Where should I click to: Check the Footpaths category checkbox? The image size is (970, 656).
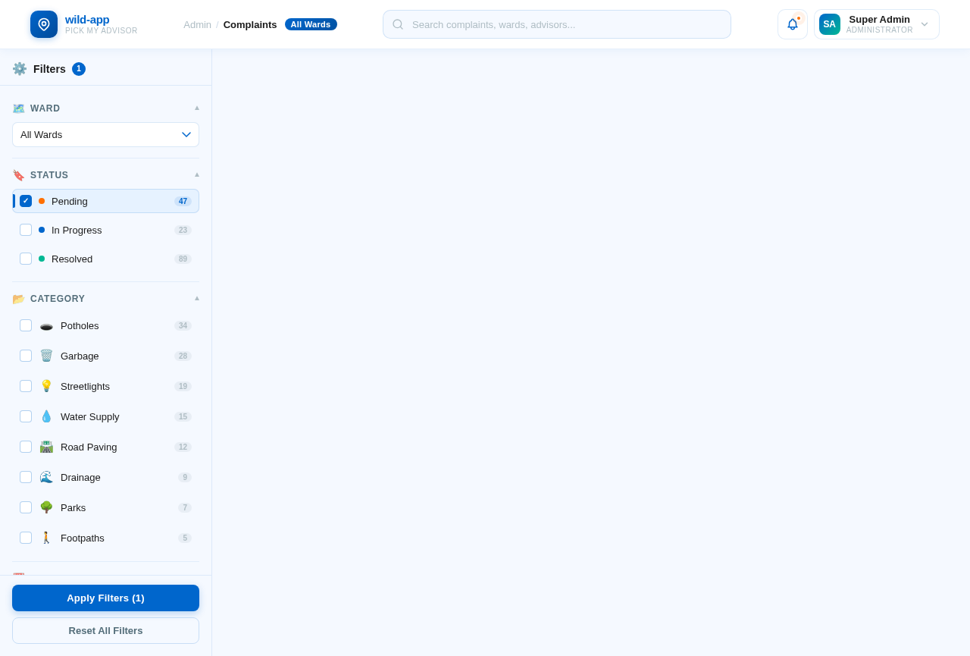click(26, 538)
